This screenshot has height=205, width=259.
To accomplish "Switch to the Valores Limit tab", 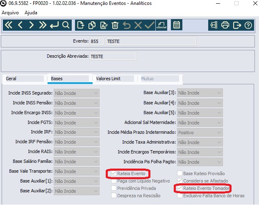I will [x=115, y=79].
